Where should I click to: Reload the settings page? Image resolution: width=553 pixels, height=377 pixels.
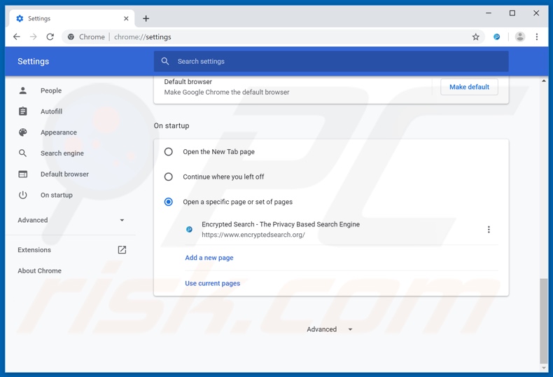tap(50, 36)
